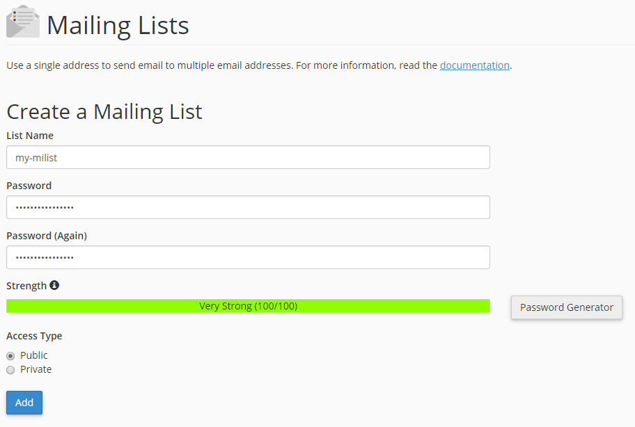
Task: Click the Mailing Lists envelope icon
Action: [22, 22]
